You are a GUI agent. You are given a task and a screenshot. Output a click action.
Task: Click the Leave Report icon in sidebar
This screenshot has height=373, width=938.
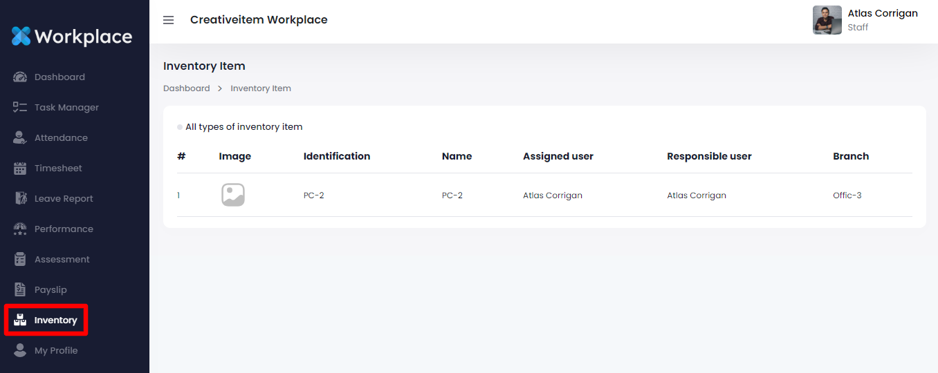(x=20, y=199)
